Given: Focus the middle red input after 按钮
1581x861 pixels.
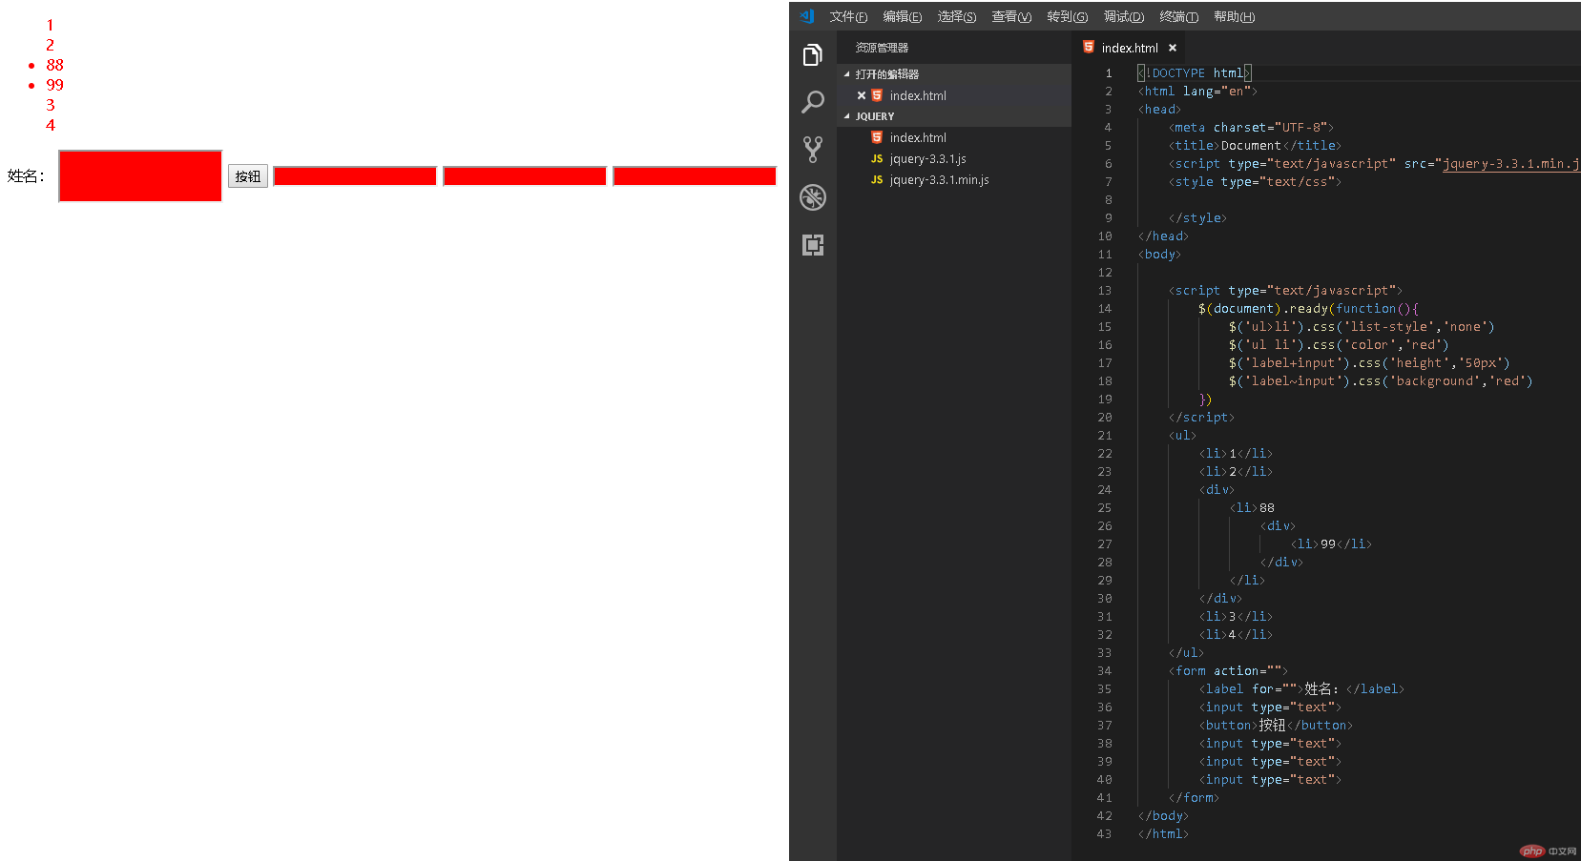Looking at the screenshot, I should tap(525, 176).
